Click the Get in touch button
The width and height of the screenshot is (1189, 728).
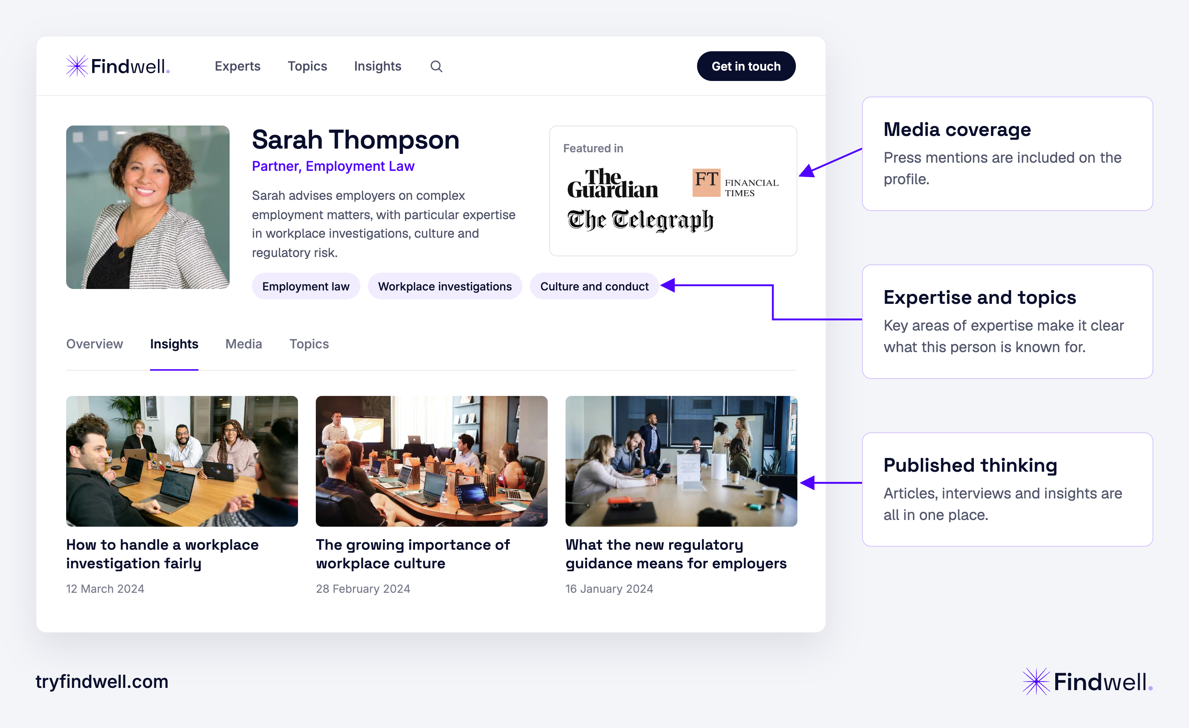click(x=746, y=66)
